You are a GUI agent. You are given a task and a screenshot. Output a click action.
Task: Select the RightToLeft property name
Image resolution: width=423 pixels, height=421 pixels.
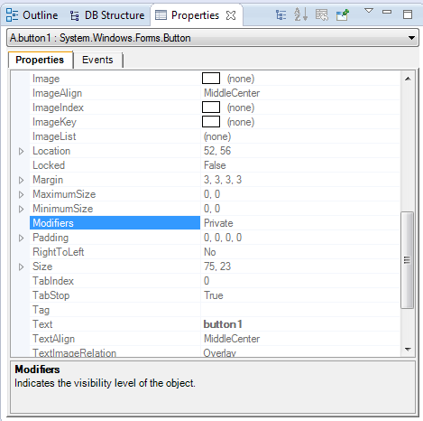pos(58,252)
